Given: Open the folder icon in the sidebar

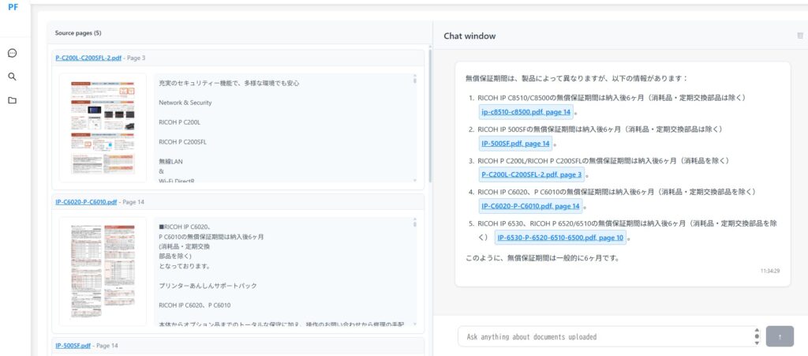Looking at the screenshot, I should click(13, 100).
